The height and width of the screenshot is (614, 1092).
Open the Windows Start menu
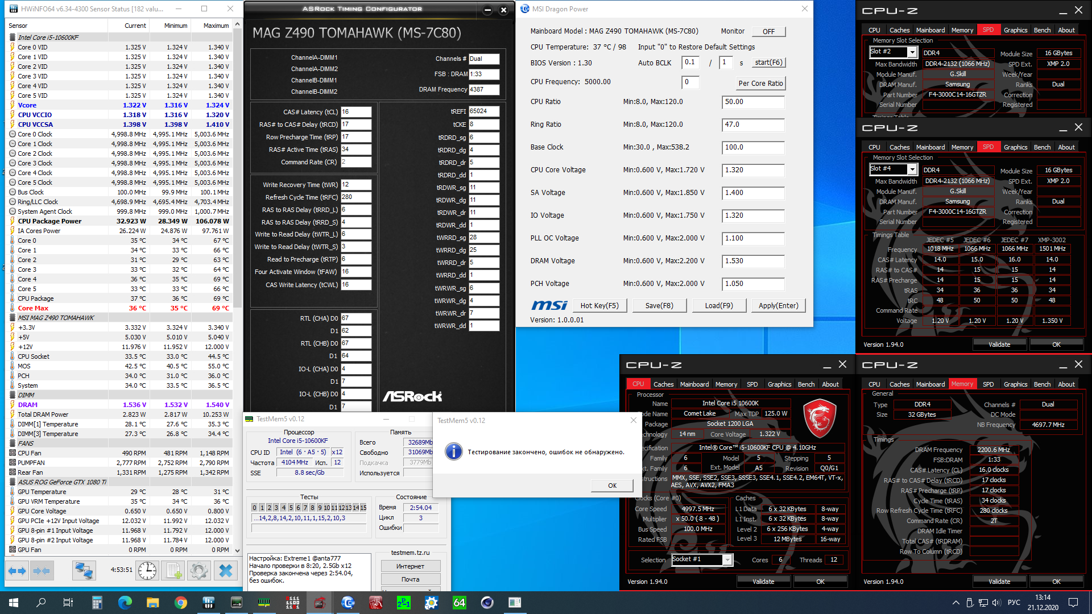(x=14, y=603)
